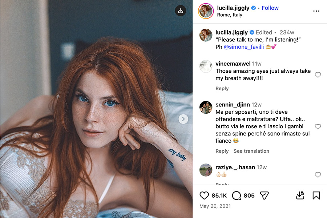The image size is (327, 218).
Task: Click the verified badge in the post caption
Action: (x=252, y=32)
